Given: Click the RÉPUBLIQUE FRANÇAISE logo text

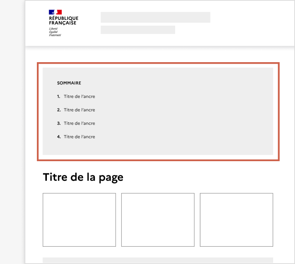Looking at the screenshot, I should point(63,21).
